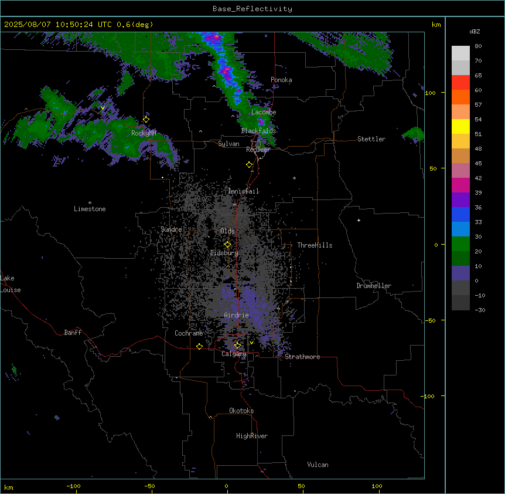This screenshot has width=505, height=494.
Task: Click the RedDeer city label
Action: click(258, 150)
